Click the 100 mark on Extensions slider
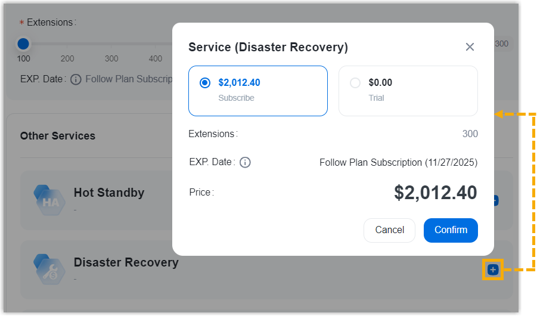Viewport: 537px width, 316px height. click(x=23, y=58)
